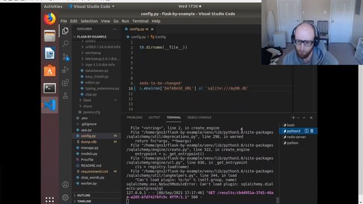
Task: Open the View menu
Action: coord(105,21)
